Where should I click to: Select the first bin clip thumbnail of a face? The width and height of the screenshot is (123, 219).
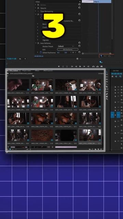18,85
